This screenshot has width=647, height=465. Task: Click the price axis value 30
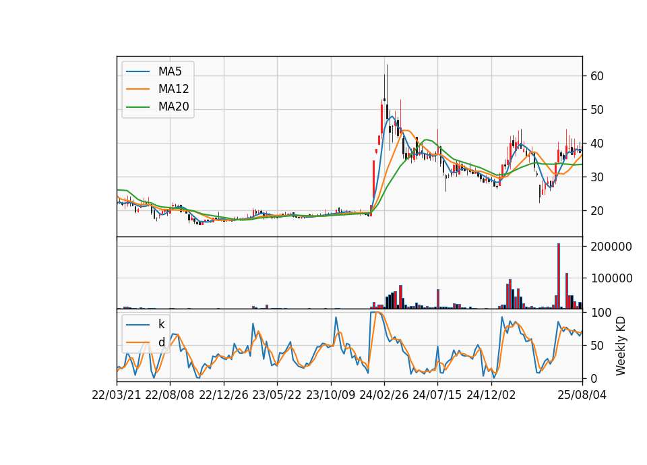(597, 177)
